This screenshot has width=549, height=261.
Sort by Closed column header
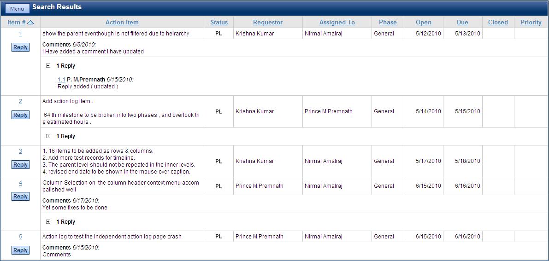(x=498, y=22)
